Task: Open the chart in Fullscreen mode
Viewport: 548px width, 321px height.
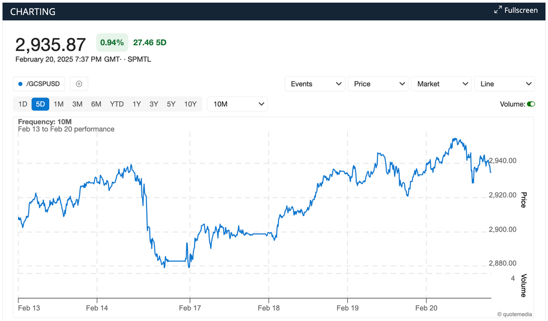Action: [x=516, y=10]
